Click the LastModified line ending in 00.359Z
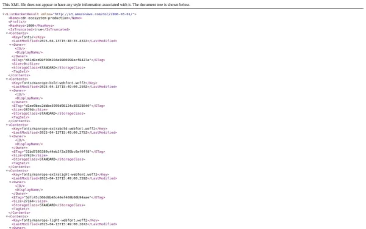Viewport: 366px width, 229px height. click(x=65, y=178)
